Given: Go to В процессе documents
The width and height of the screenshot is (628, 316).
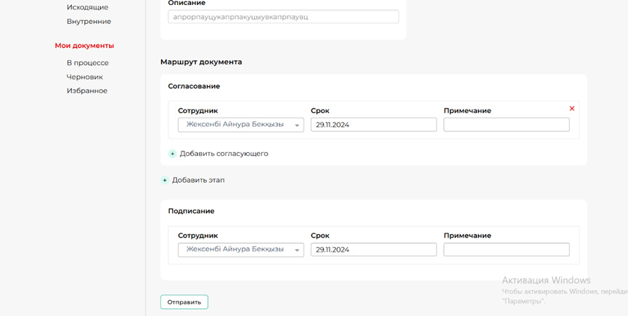Looking at the screenshot, I should click(87, 63).
